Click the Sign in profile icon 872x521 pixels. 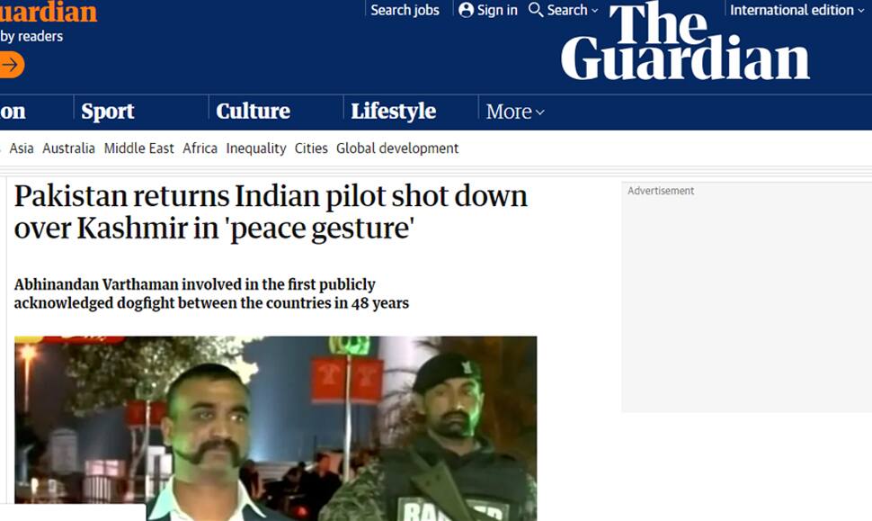point(466,10)
